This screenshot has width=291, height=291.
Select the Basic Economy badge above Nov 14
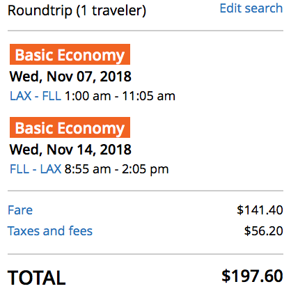pyautogui.click(x=70, y=127)
